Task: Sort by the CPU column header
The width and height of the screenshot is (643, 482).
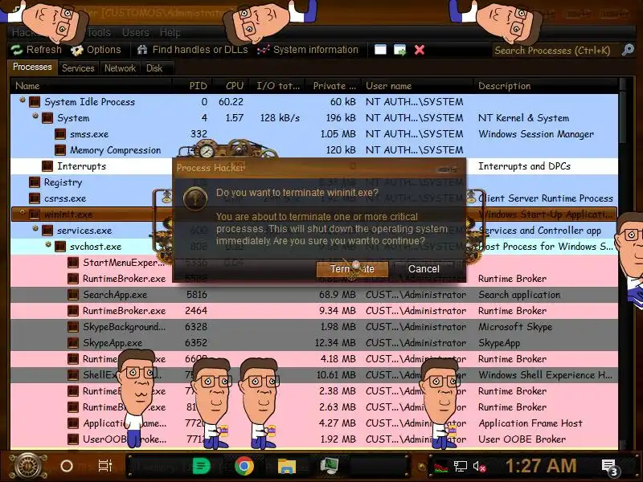Action: [230, 86]
